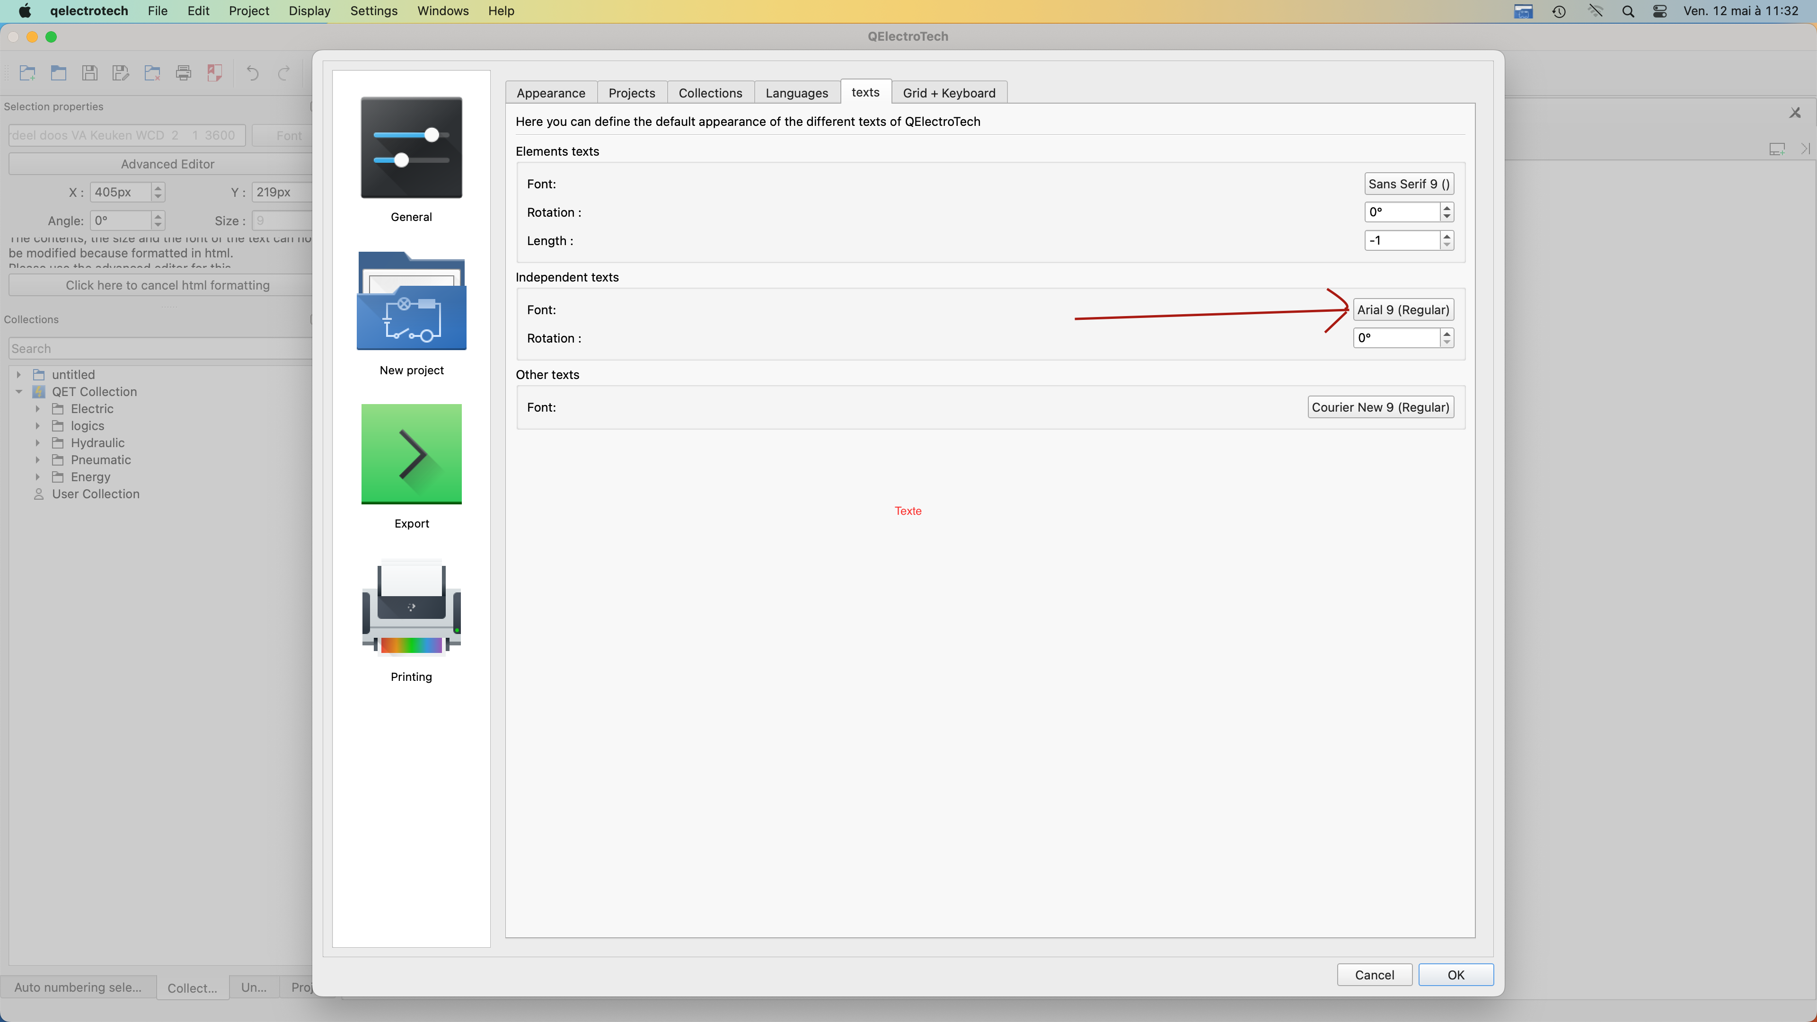Image resolution: width=1817 pixels, height=1022 pixels.
Task: Click the Print toolbar icon
Action: pyautogui.click(x=184, y=73)
